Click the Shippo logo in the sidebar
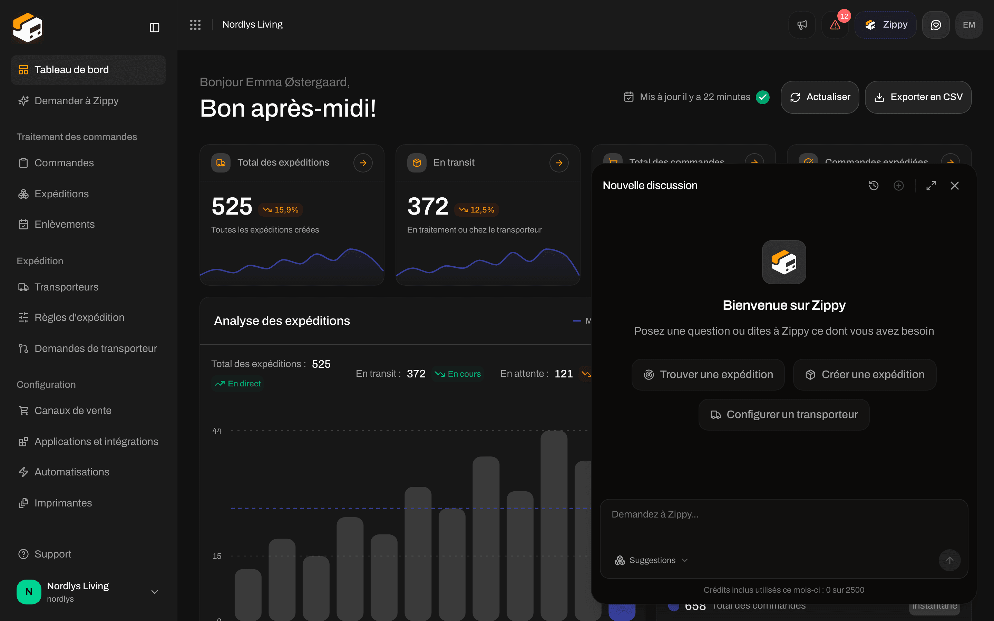Viewport: 994px width, 621px height. pyautogui.click(x=28, y=28)
